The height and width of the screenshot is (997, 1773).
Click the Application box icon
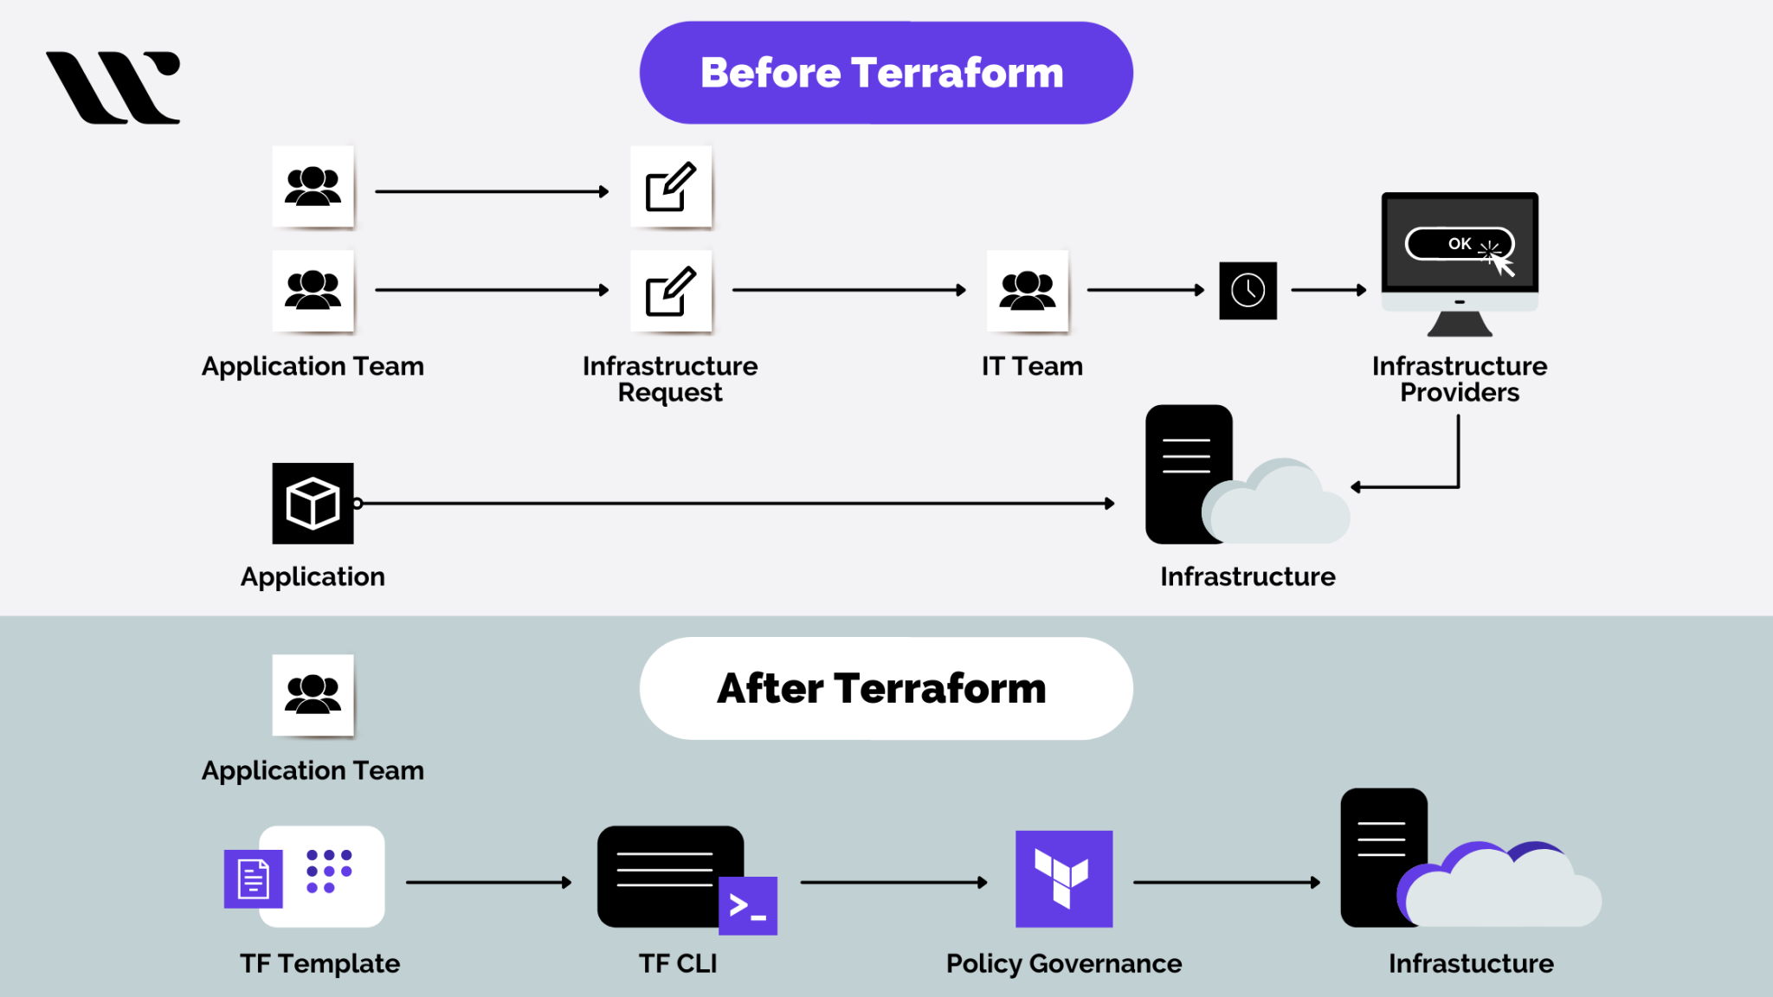[313, 502]
